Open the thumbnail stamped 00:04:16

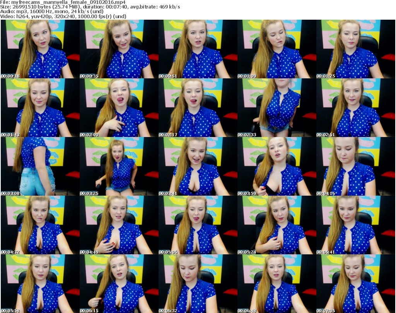(x=356, y=166)
